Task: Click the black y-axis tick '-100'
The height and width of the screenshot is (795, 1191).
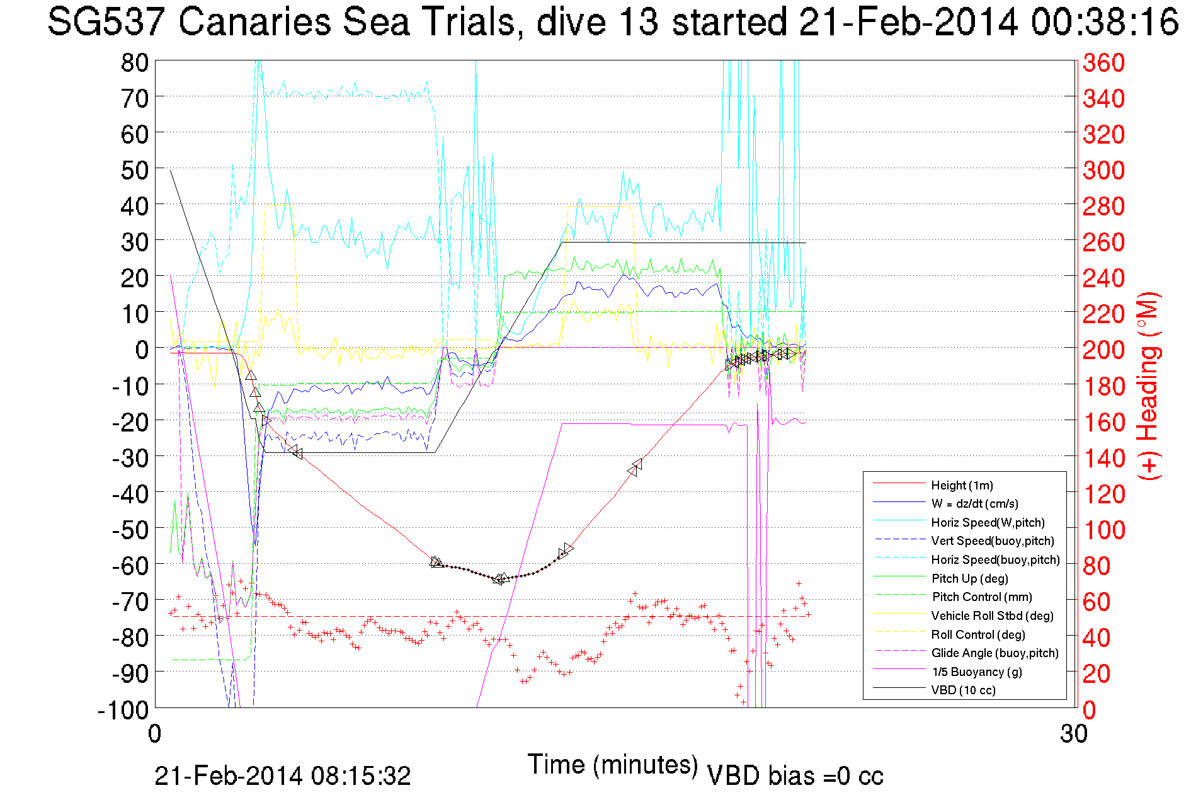Action: tap(123, 710)
